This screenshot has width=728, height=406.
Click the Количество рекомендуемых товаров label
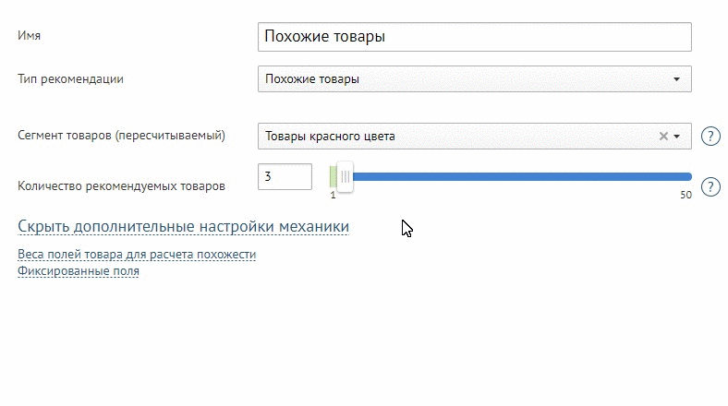click(121, 186)
